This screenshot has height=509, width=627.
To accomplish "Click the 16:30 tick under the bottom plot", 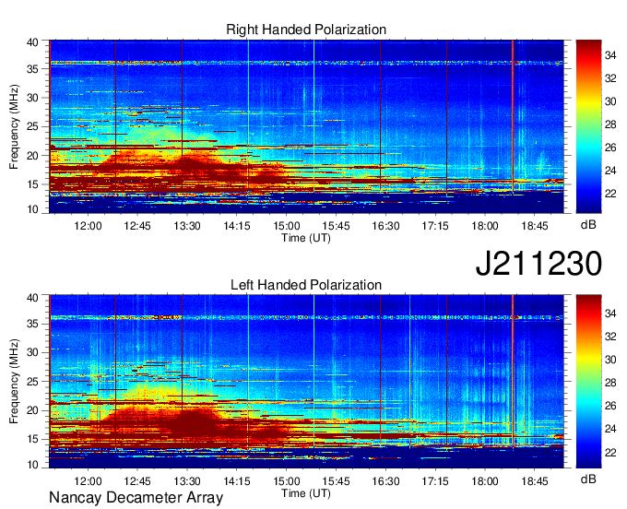I will click(x=385, y=481).
